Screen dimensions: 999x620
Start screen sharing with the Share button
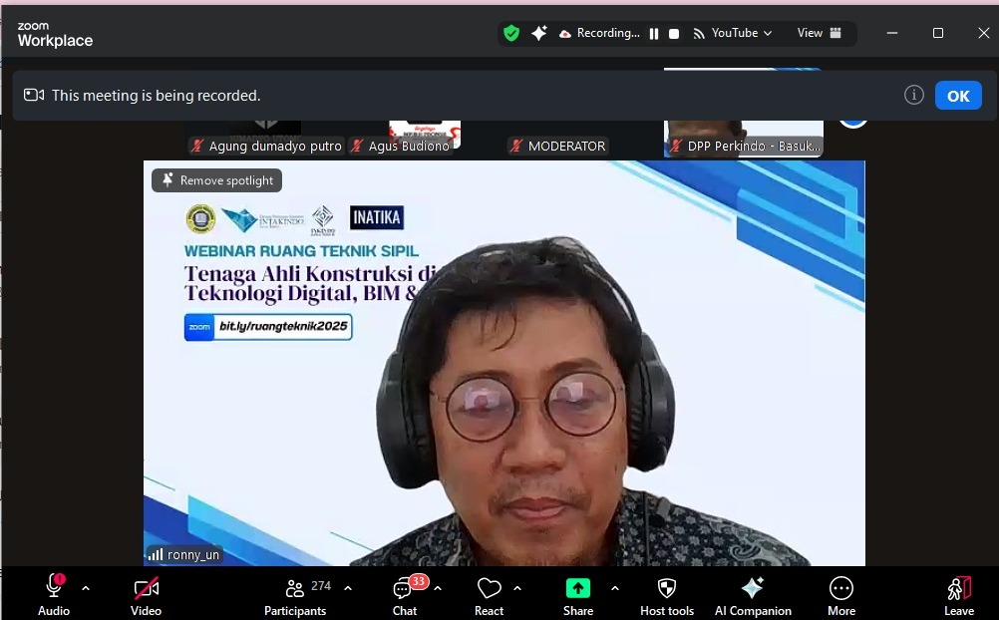[x=578, y=593]
